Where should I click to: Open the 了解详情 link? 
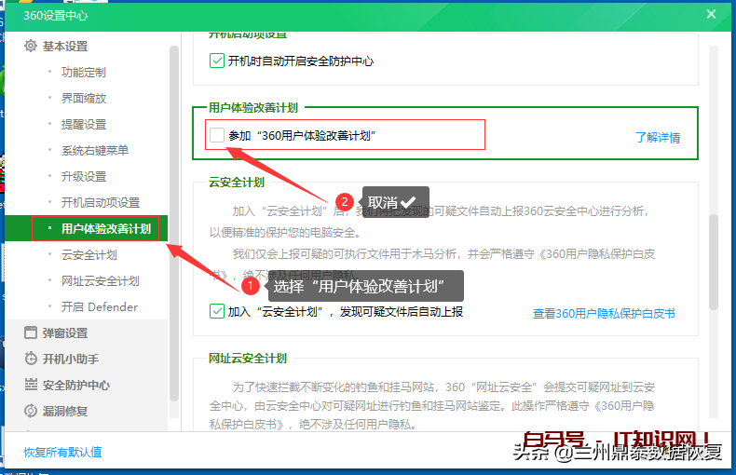point(658,138)
